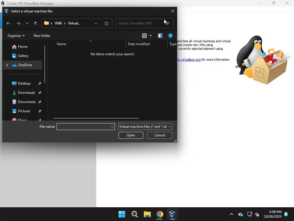Open Google Chrome from the taskbar

(160, 214)
